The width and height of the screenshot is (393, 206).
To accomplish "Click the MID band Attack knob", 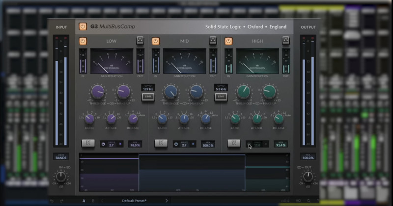I will (x=184, y=119).
